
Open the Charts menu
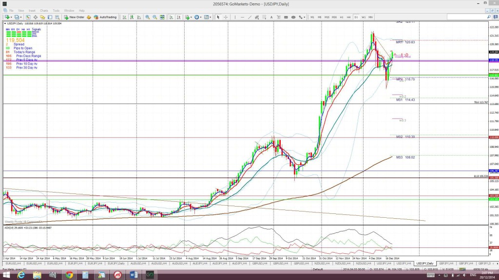click(x=44, y=11)
